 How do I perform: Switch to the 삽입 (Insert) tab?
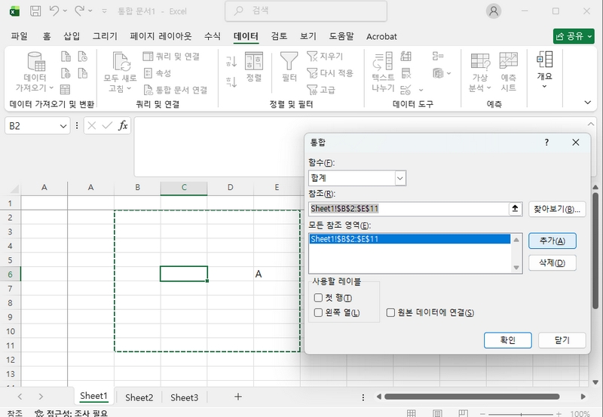click(x=72, y=36)
